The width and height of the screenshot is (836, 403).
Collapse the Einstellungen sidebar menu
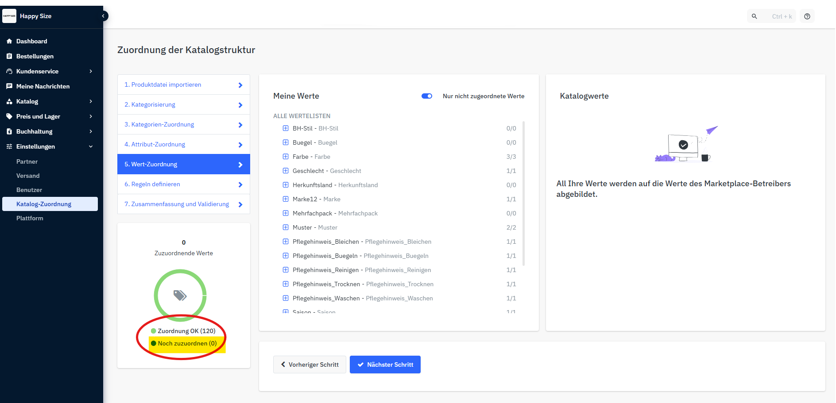[49, 146]
